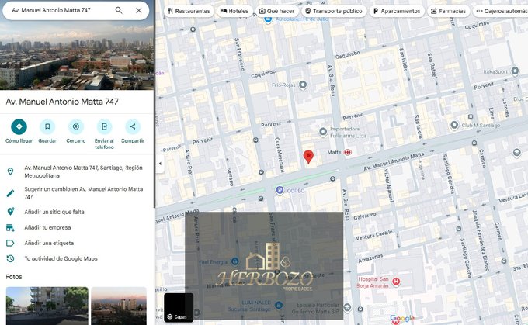This screenshot has width=528, height=325.
Task: Choose the Farmacias filter chip
Action: (x=448, y=12)
